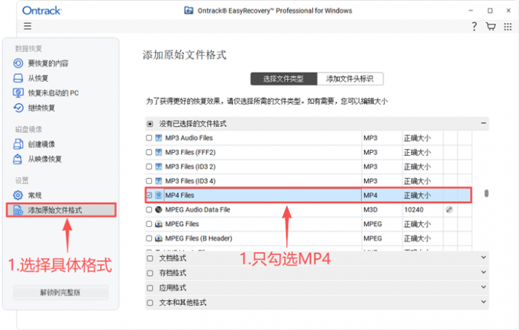Open 要恢复的内容 in the sidebar
Screen dimensions: 519x330
point(48,63)
